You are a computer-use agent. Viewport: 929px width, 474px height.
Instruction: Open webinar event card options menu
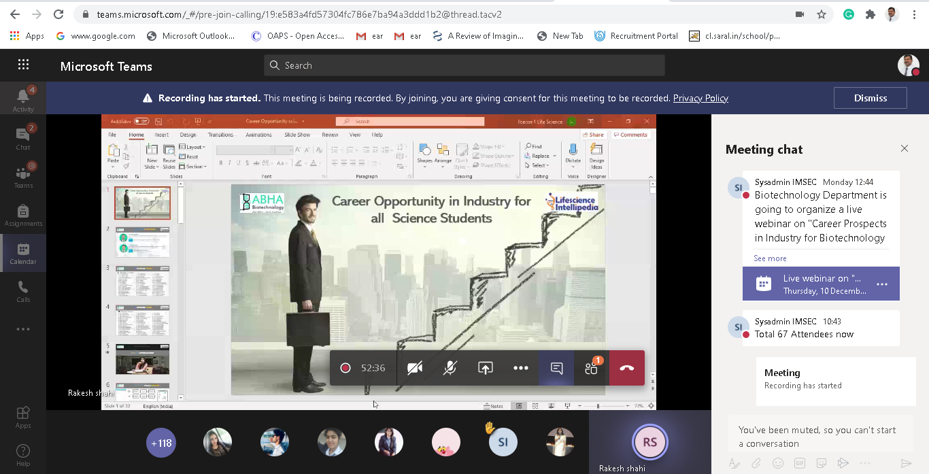point(881,284)
